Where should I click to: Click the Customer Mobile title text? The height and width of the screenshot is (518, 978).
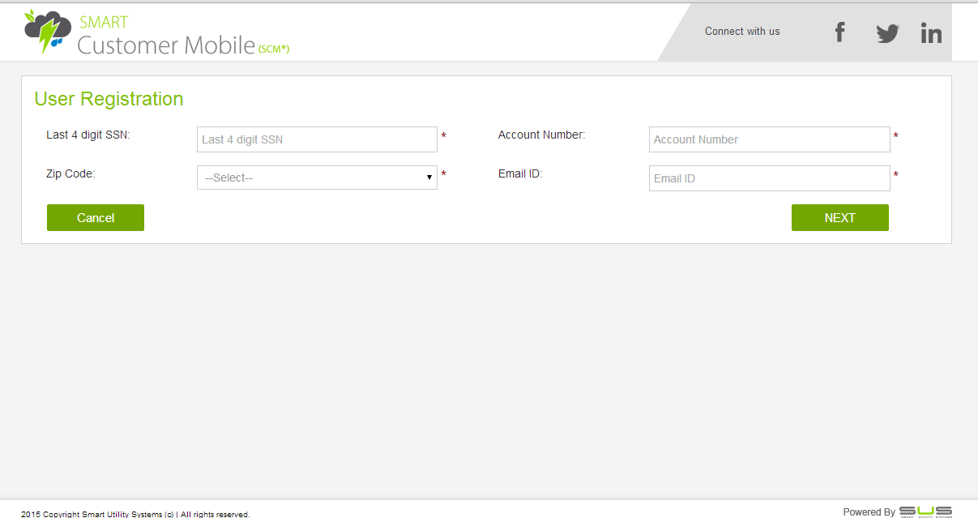[166, 45]
